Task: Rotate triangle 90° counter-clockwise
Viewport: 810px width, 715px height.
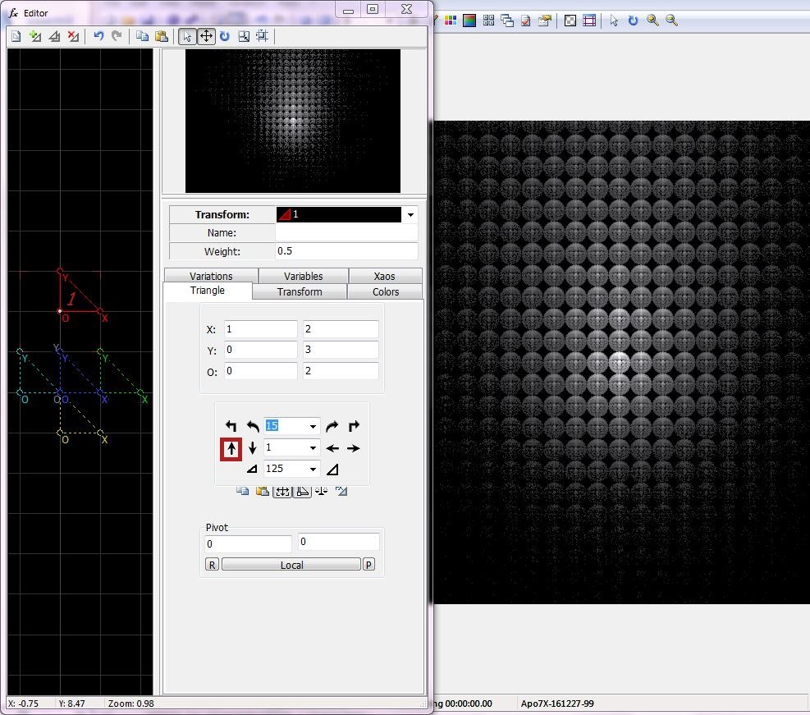Action: click(231, 426)
